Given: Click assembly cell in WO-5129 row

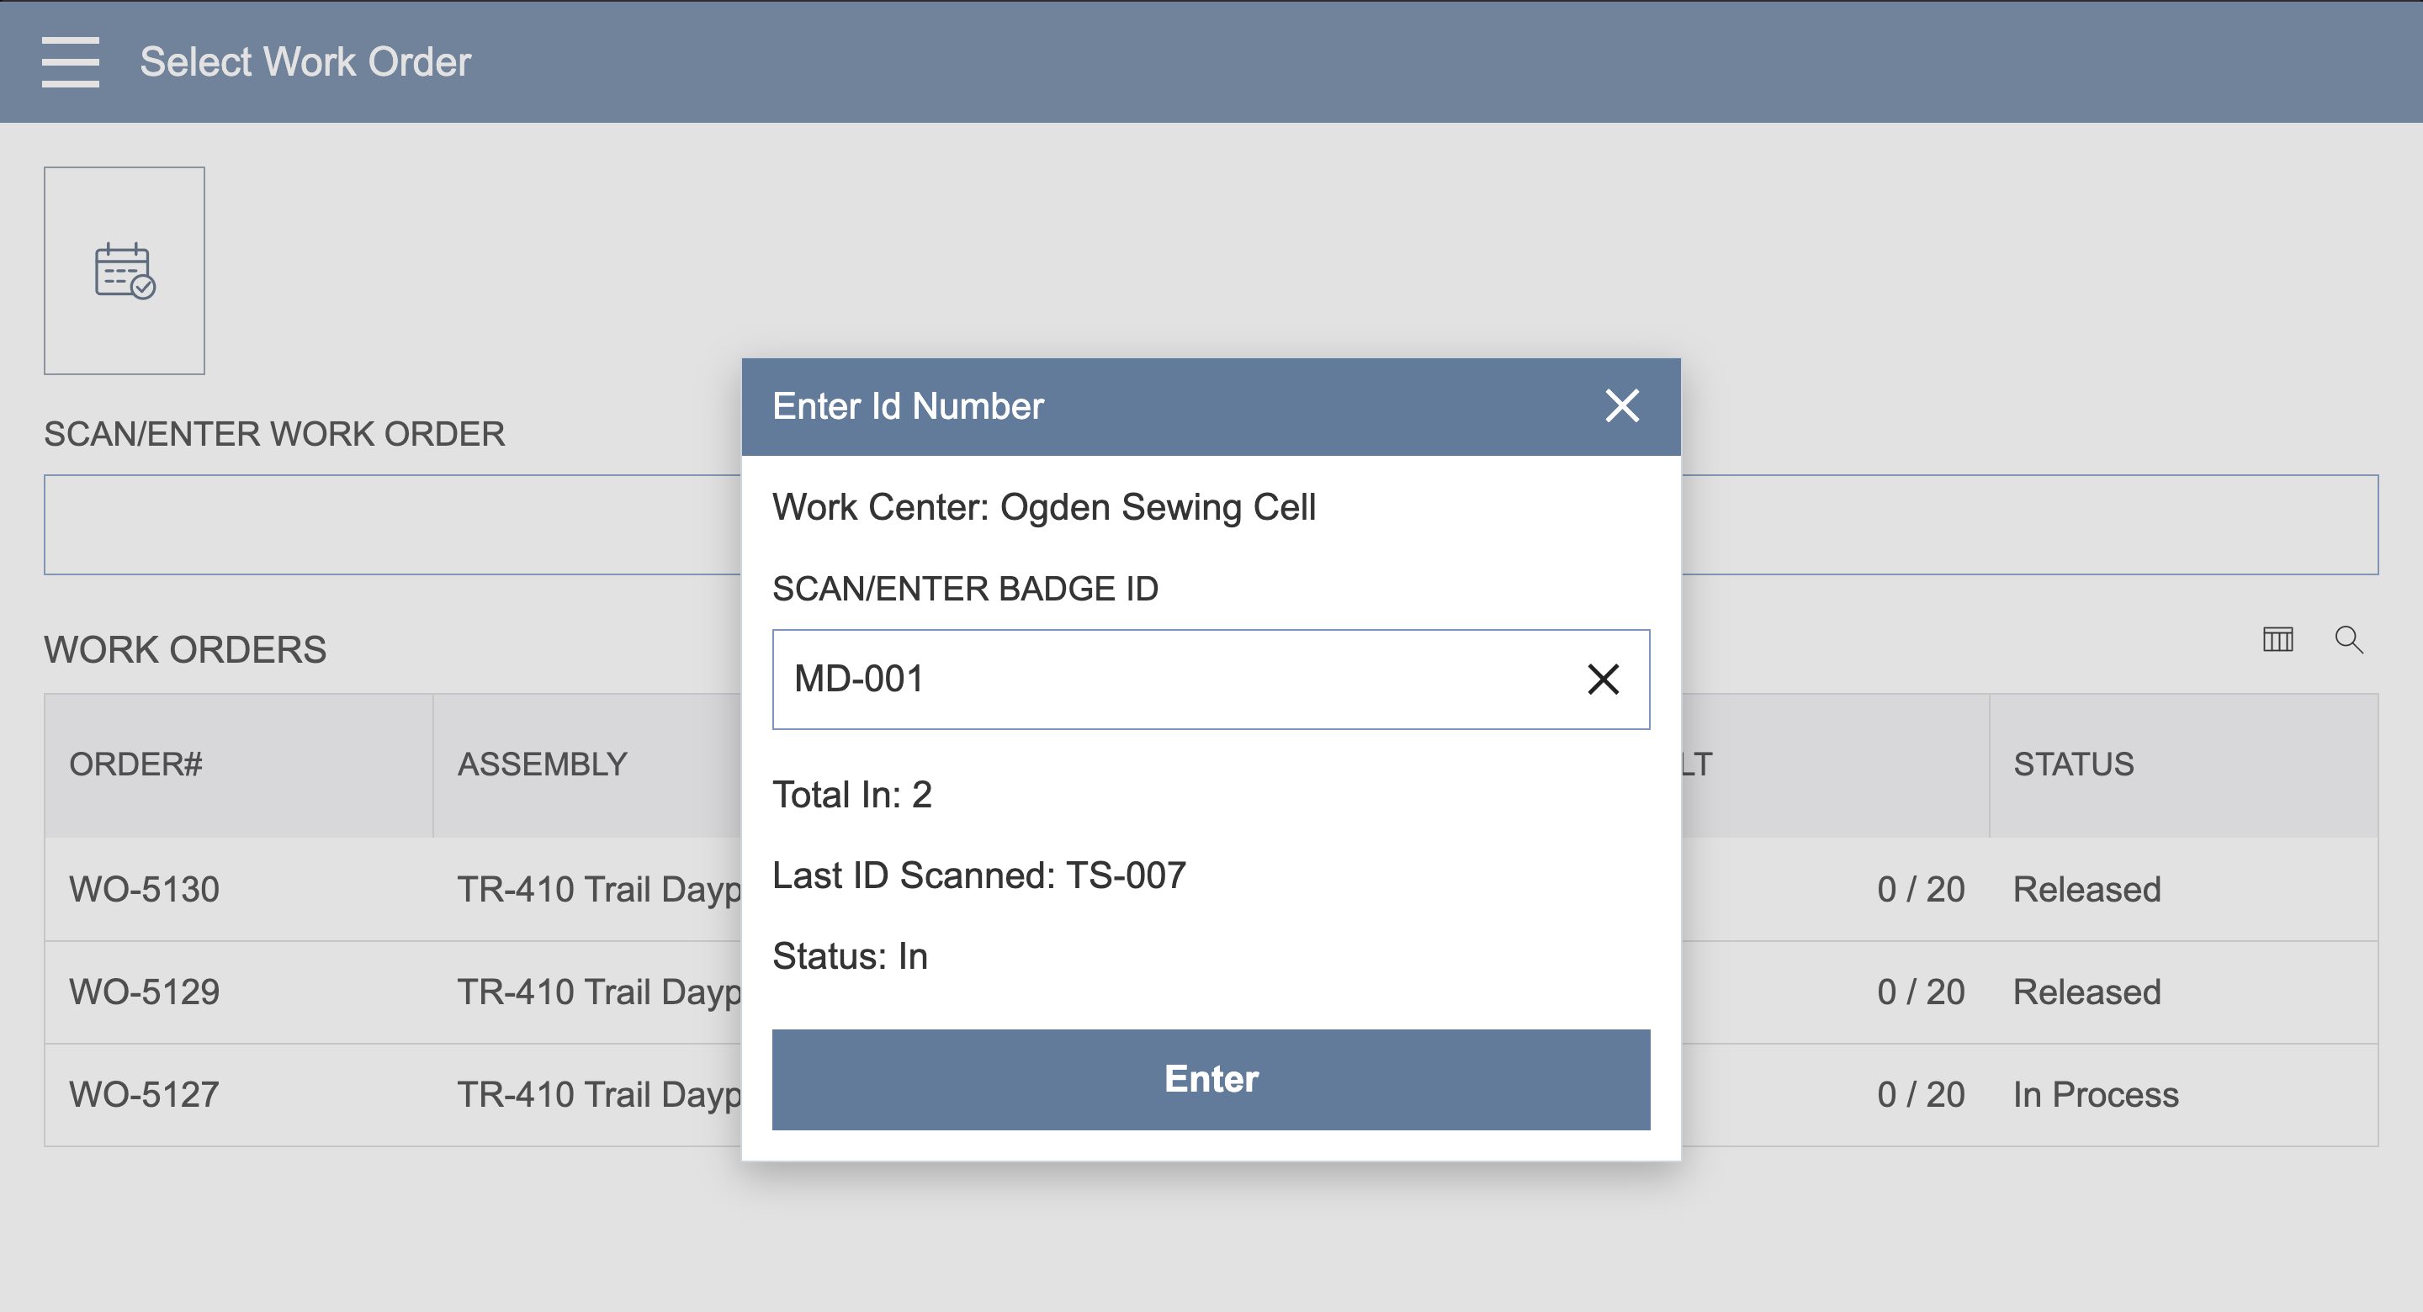Looking at the screenshot, I should click(x=599, y=992).
